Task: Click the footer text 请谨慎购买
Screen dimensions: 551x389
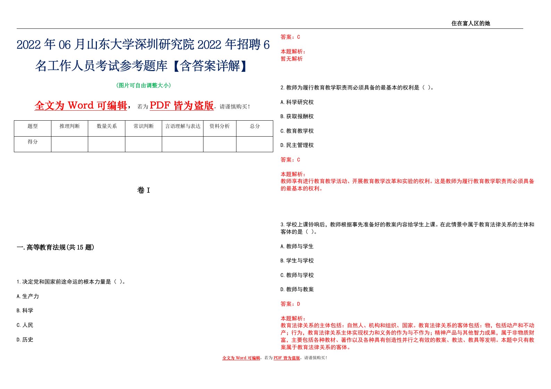Action: 316,358
